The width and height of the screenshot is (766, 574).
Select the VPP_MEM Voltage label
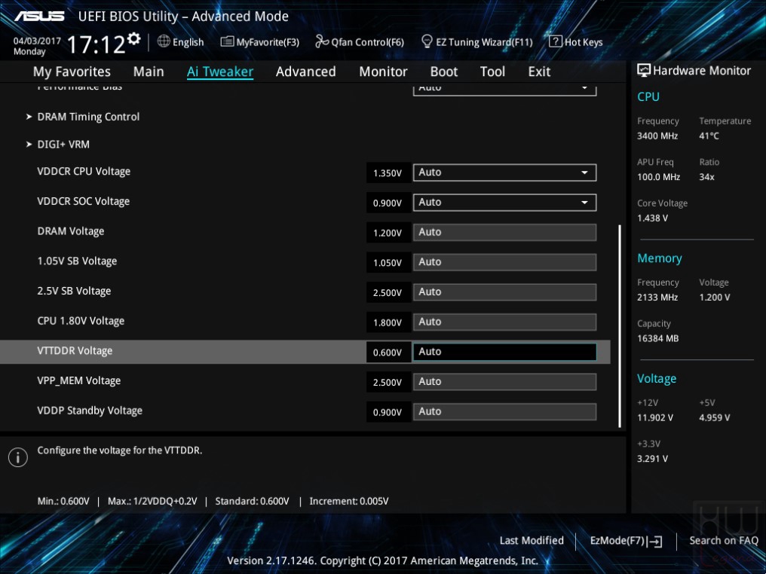79,380
